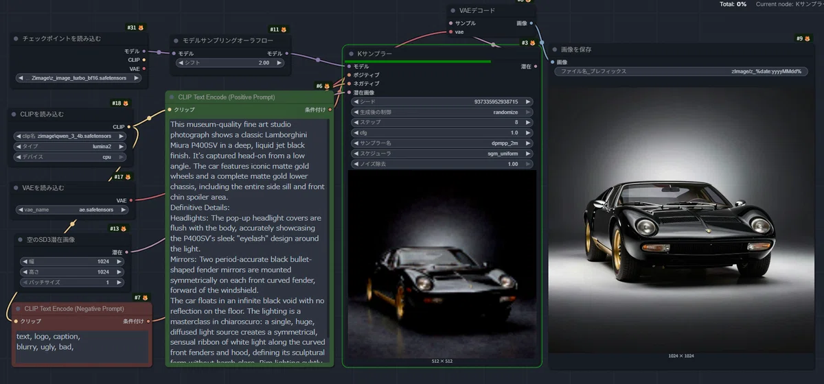The height and width of the screenshot is (384, 824).
Task: Increase ステップ 8 with its right arrow
Action: 528,122
